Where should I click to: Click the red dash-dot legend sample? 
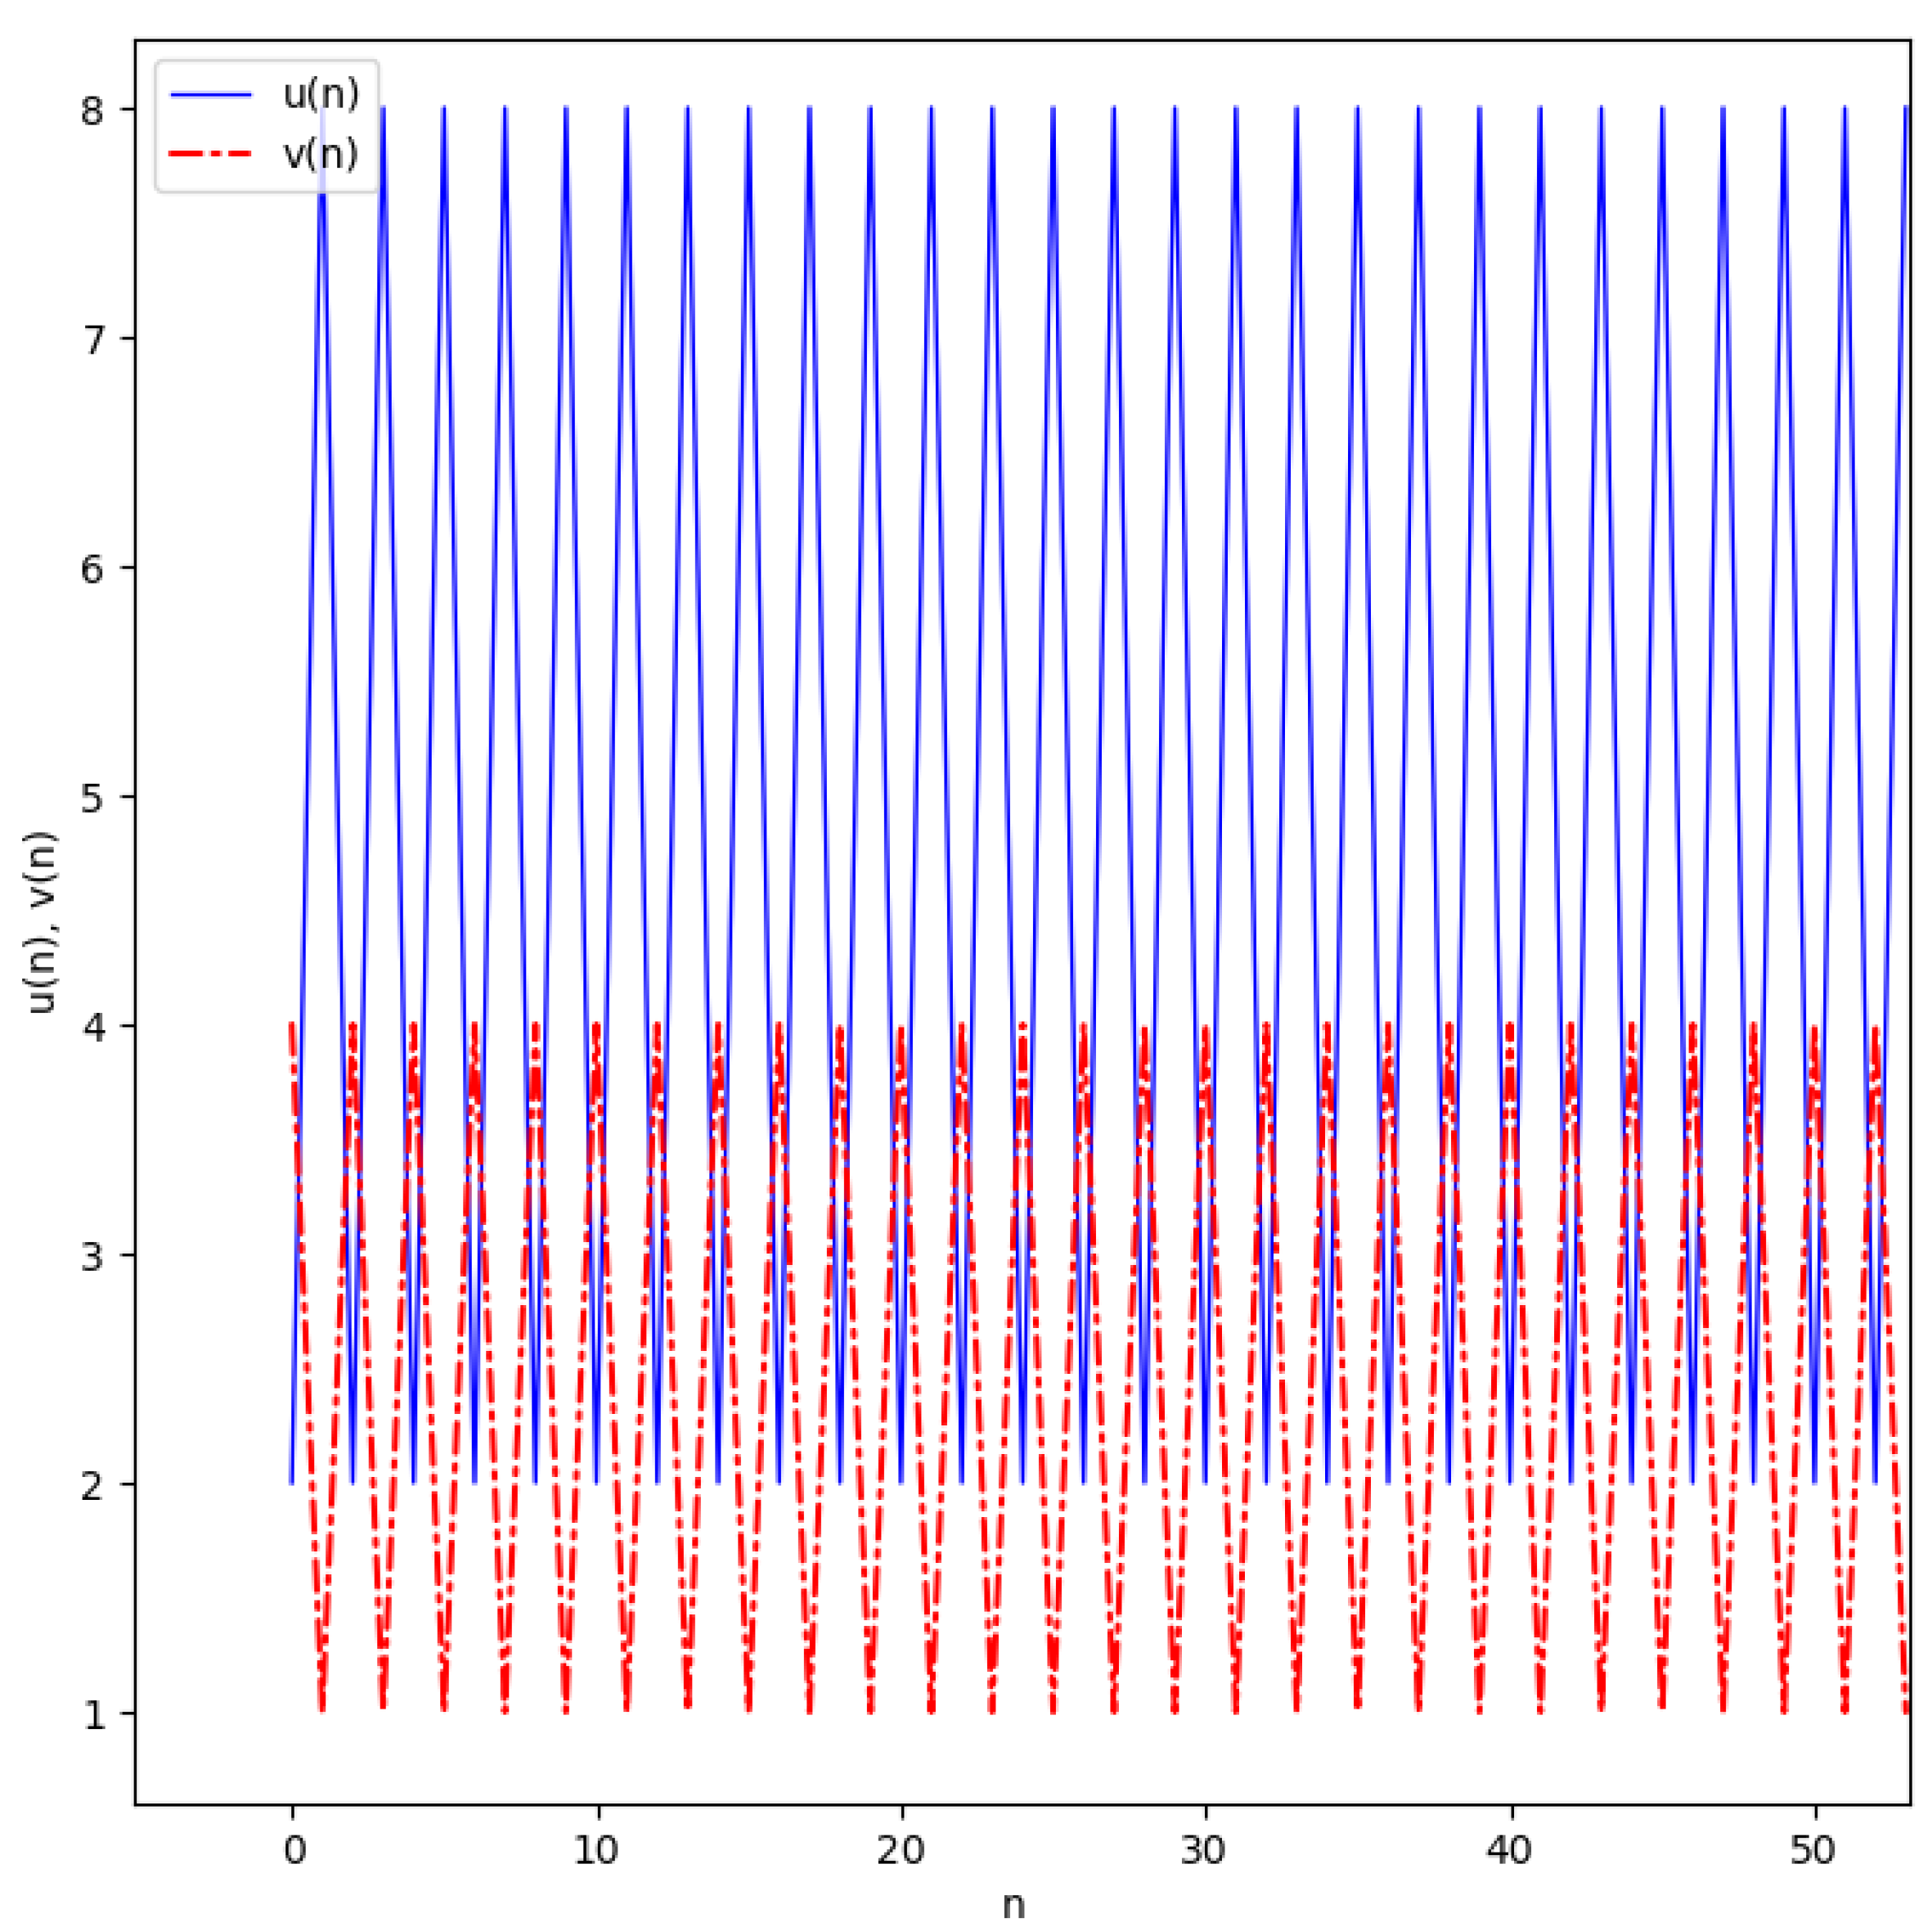click(x=211, y=155)
